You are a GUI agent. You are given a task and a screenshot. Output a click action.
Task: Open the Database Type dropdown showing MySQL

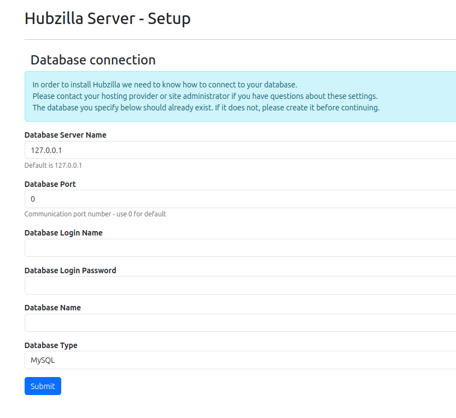point(241,361)
